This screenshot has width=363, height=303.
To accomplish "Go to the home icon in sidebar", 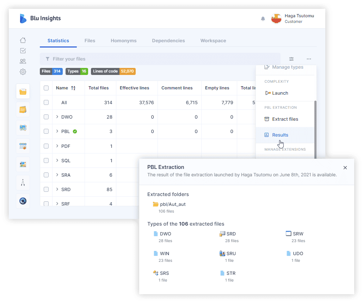I will click(x=23, y=40).
